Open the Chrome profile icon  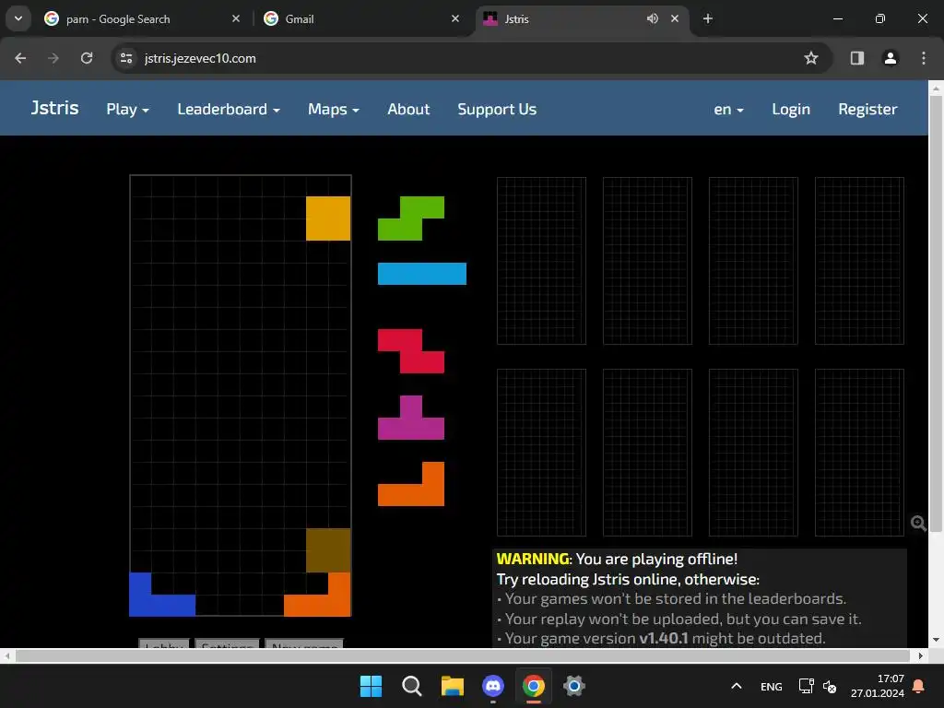890,58
